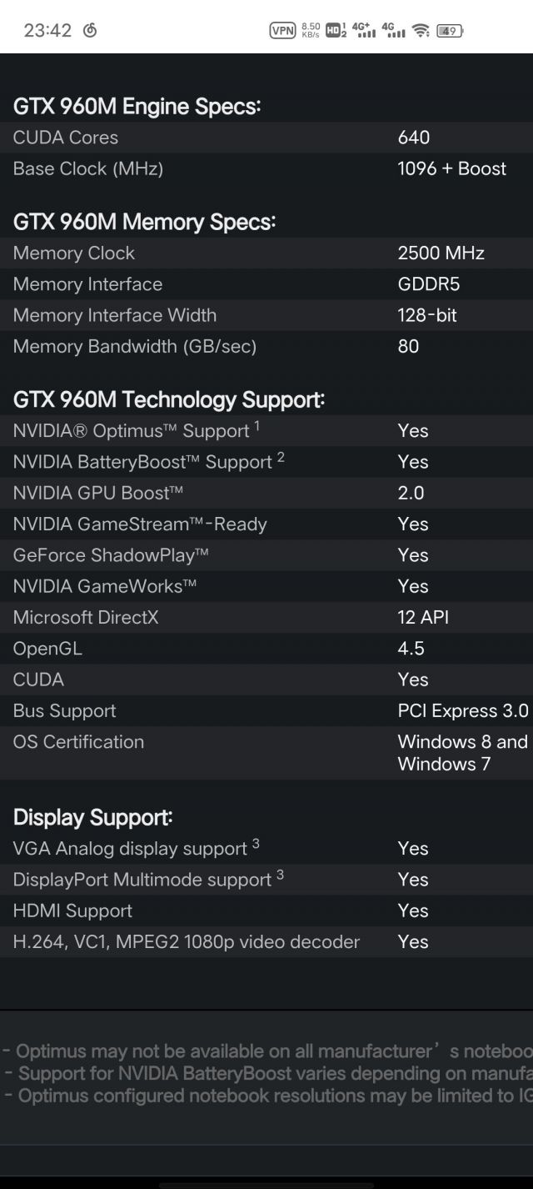
Task: Tap the CUDA Cores row label
Action: click(x=66, y=138)
